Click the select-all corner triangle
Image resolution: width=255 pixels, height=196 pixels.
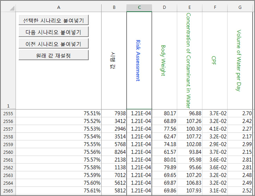click(12, 8)
